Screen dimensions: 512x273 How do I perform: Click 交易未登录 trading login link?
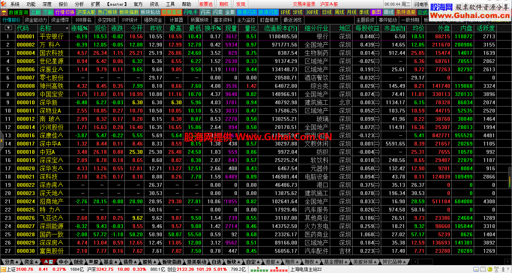[304, 4]
